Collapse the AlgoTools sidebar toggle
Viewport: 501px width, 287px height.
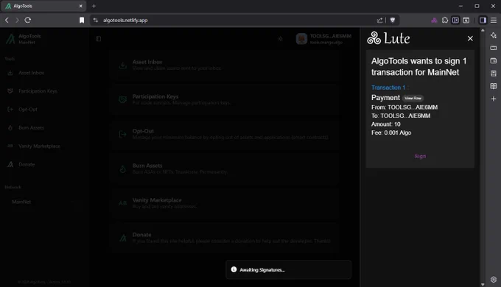point(98,38)
